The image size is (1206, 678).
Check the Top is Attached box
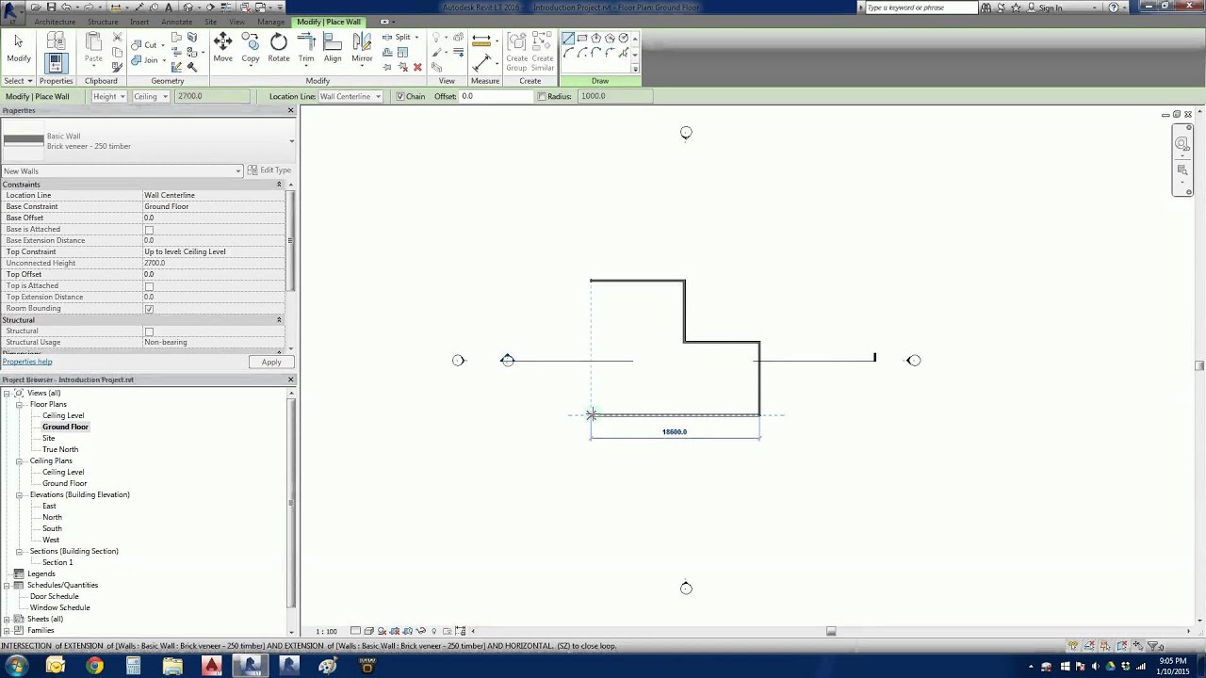coord(149,286)
